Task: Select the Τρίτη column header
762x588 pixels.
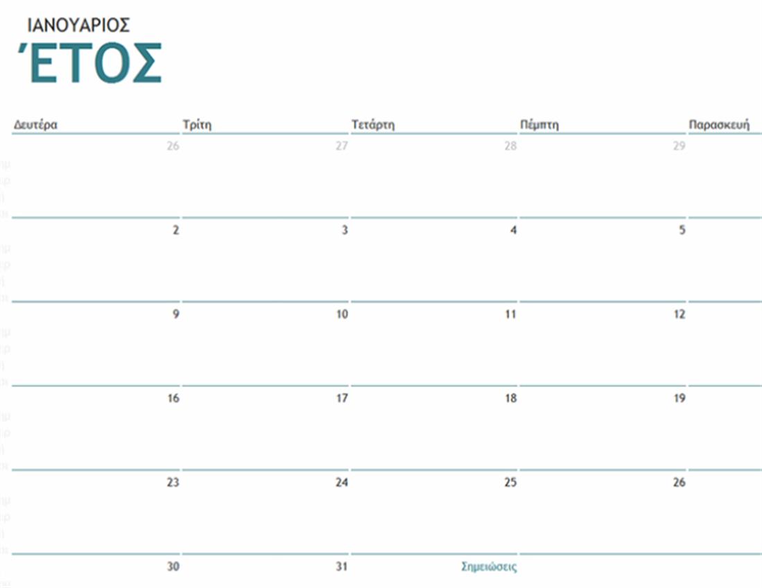Action: tap(196, 125)
